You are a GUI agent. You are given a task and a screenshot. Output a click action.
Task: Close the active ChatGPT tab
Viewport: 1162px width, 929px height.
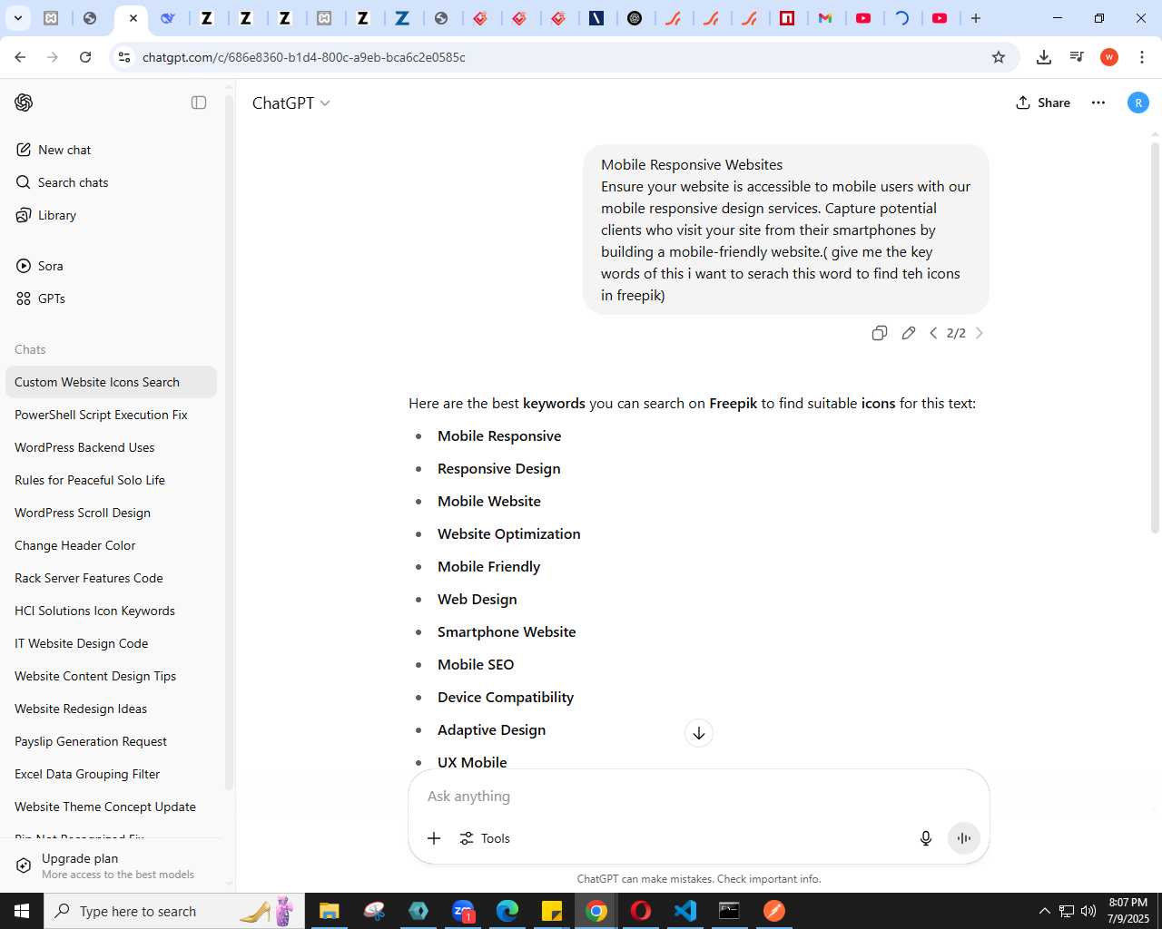click(133, 18)
